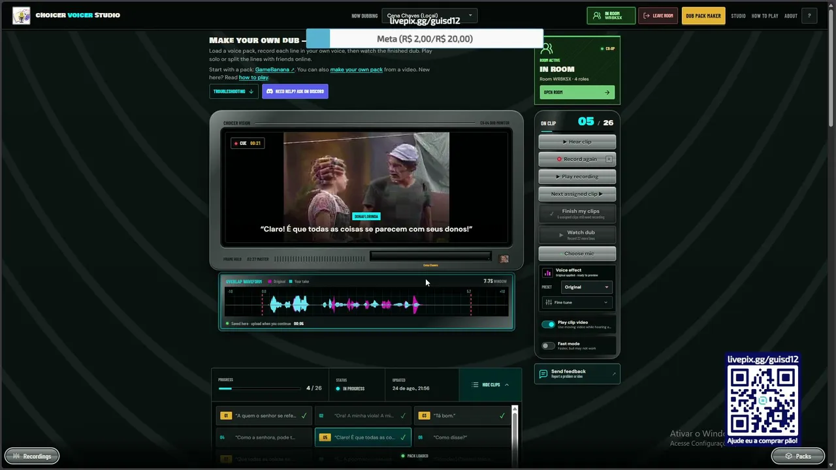Image resolution: width=836 pixels, height=470 pixels.
Task: Click the character avatar thumbnail on the monitor
Action: (x=504, y=259)
